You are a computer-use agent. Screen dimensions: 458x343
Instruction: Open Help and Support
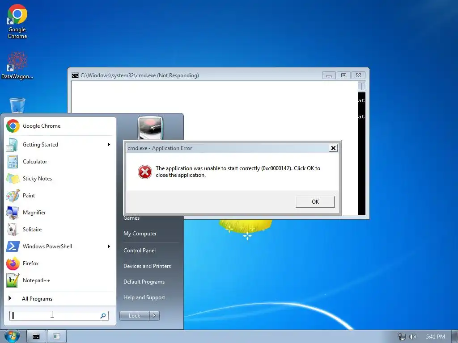coord(144,297)
